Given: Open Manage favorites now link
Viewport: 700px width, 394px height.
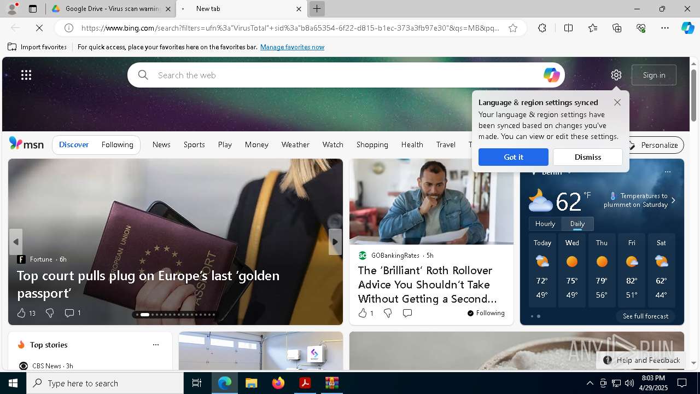Looking at the screenshot, I should [x=292, y=47].
